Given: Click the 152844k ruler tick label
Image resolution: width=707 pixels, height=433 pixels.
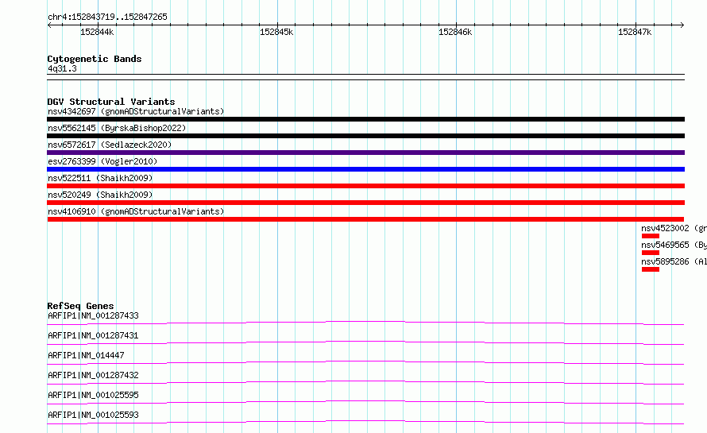Looking at the screenshot, I should 97,32.
